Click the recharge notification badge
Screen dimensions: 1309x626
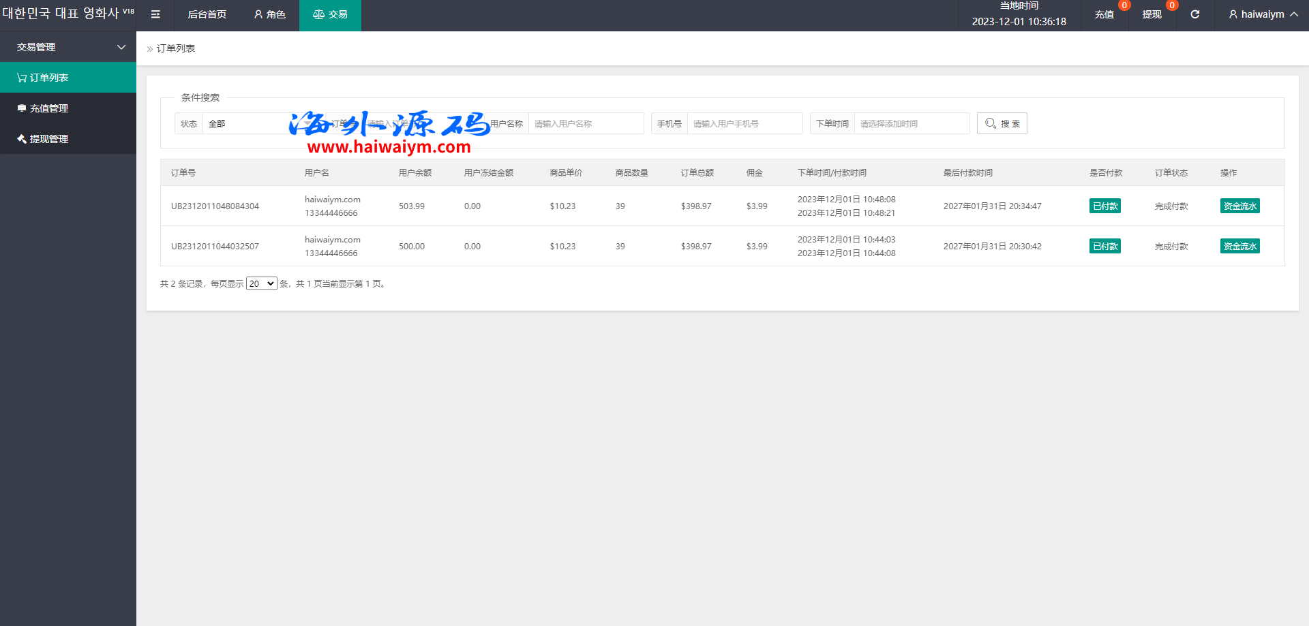[x=1124, y=5]
